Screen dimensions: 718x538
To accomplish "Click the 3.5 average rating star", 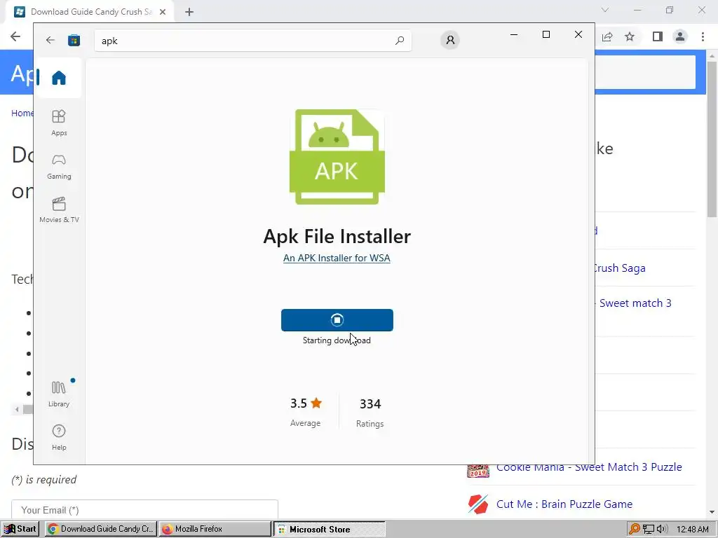I will point(316,403).
